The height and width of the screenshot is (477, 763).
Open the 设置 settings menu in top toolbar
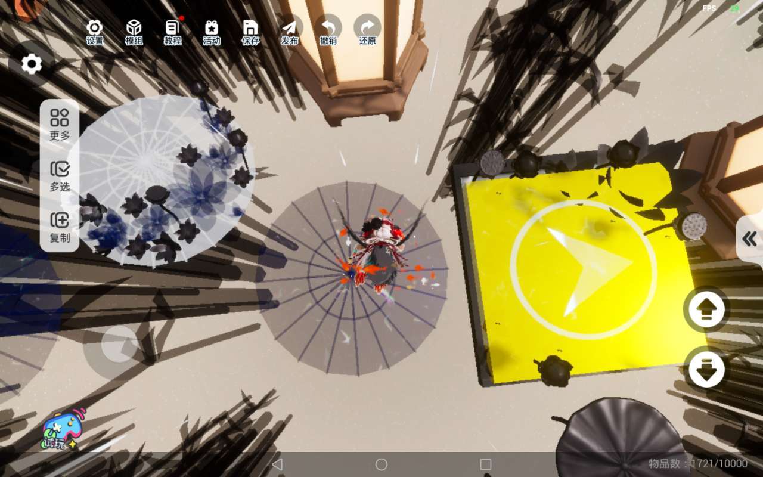click(95, 32)
